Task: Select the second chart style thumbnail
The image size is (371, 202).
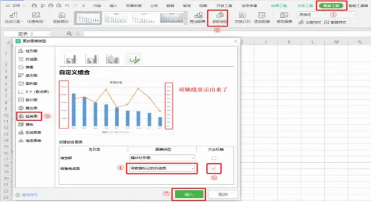Action: tap(116, 18)
